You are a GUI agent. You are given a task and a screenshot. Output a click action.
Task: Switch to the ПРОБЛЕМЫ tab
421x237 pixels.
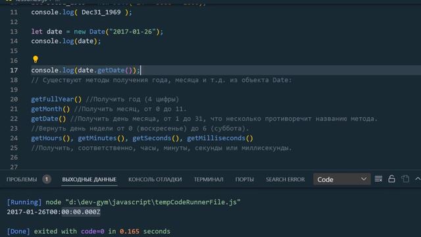(x=22, y=180)
